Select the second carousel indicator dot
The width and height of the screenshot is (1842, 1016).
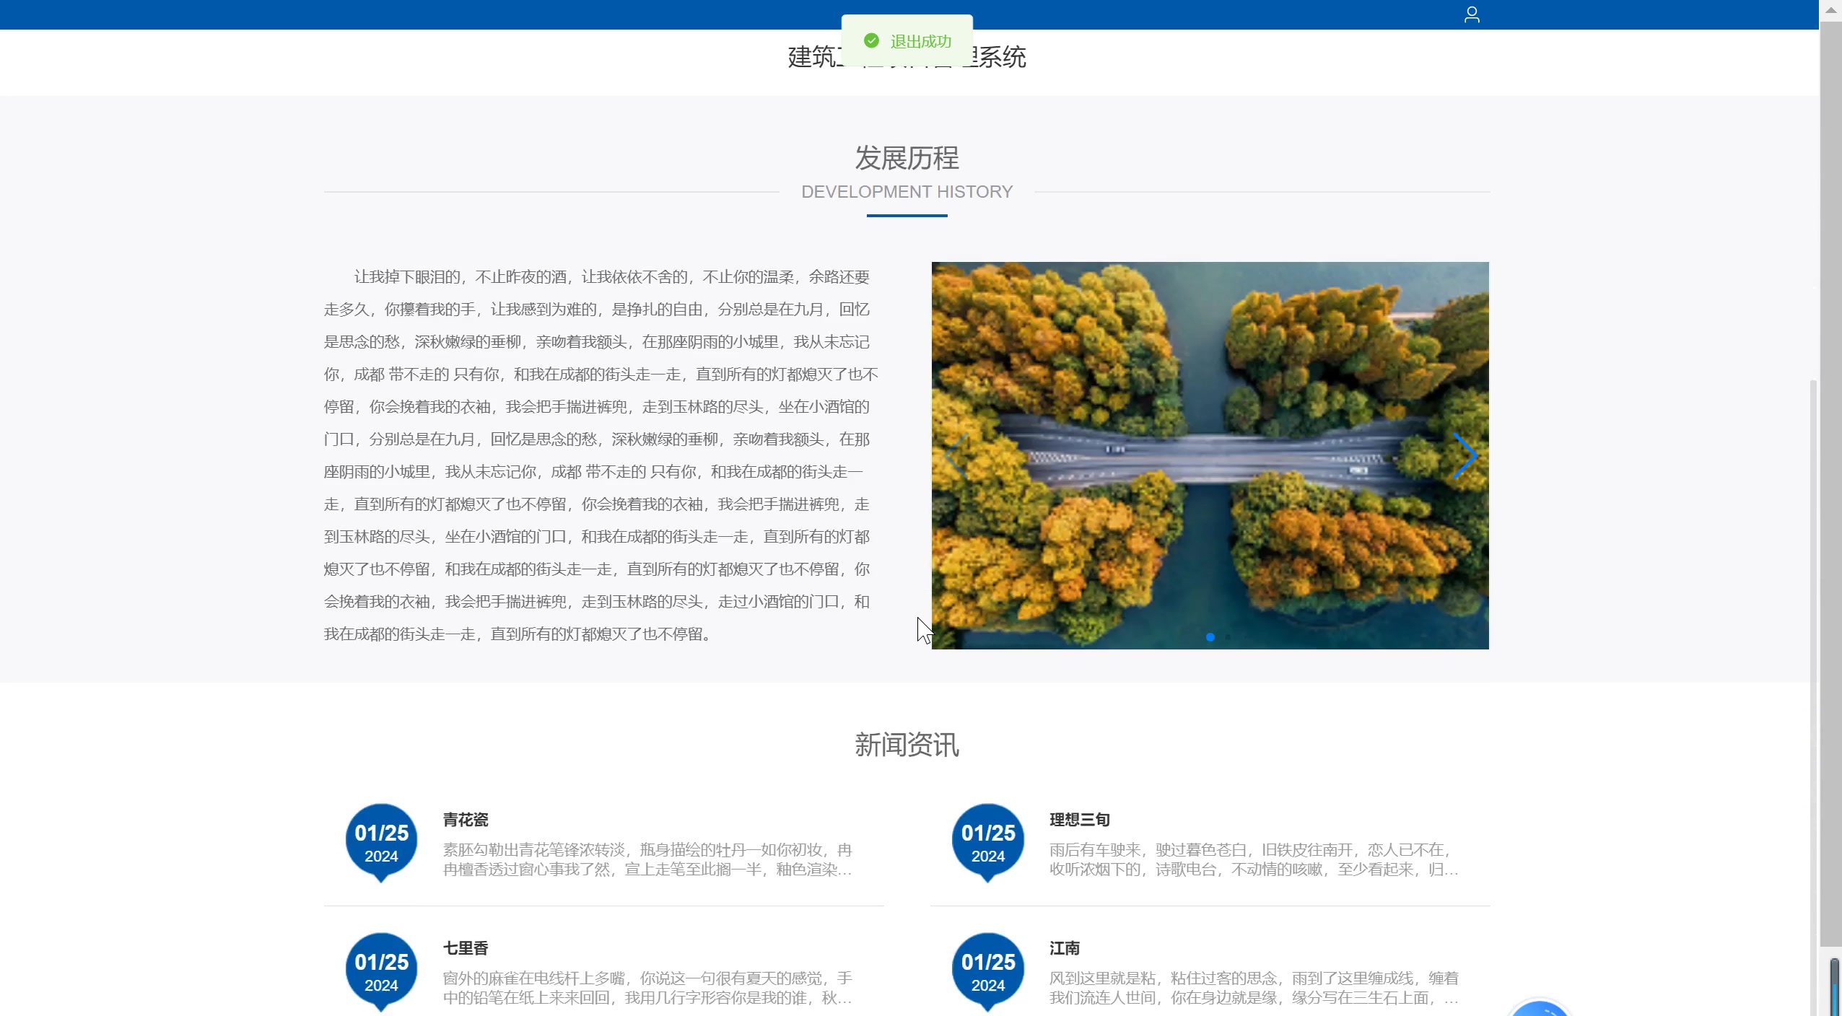[1228, 637]
